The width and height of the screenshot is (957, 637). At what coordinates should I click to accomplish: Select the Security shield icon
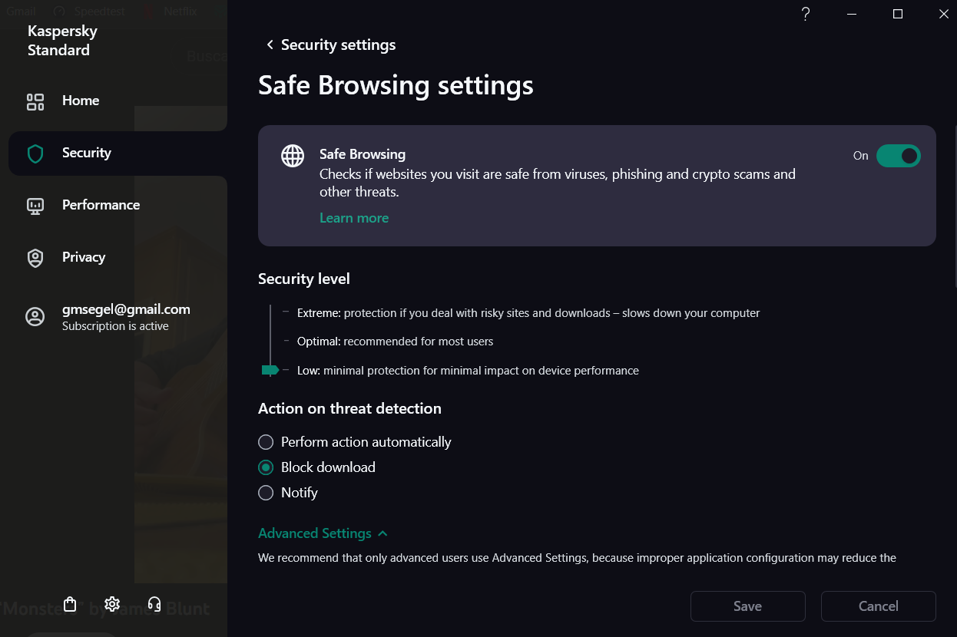click(x=35, y=153)
